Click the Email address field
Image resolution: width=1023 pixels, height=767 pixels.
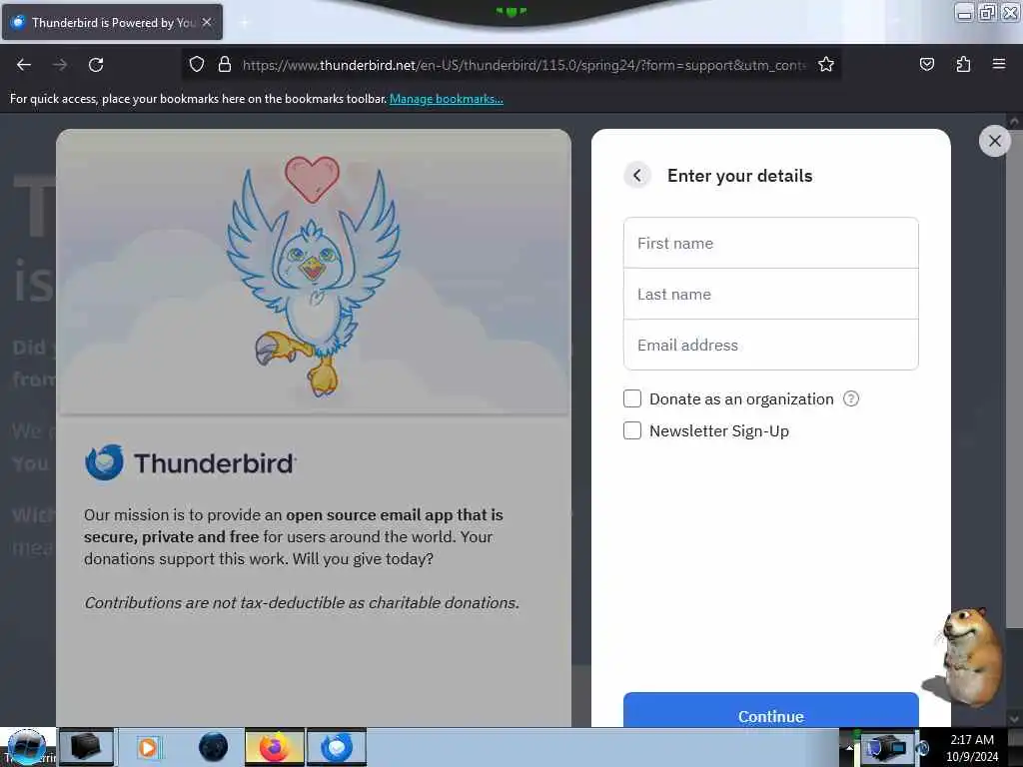point(770,345)
